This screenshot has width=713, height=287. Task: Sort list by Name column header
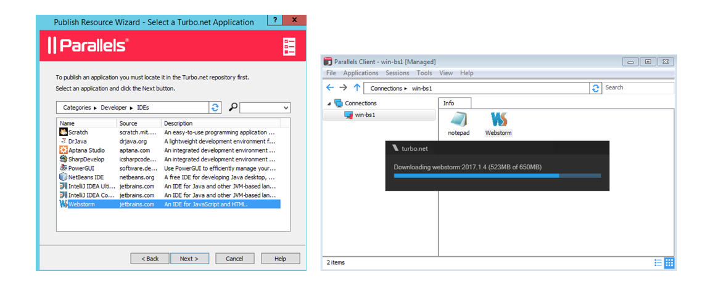tap(87, 123)
